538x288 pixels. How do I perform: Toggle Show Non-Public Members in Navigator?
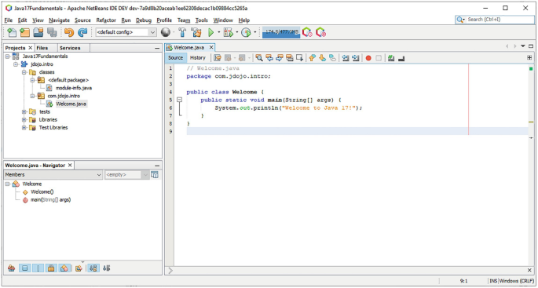(x=52, y=268)
